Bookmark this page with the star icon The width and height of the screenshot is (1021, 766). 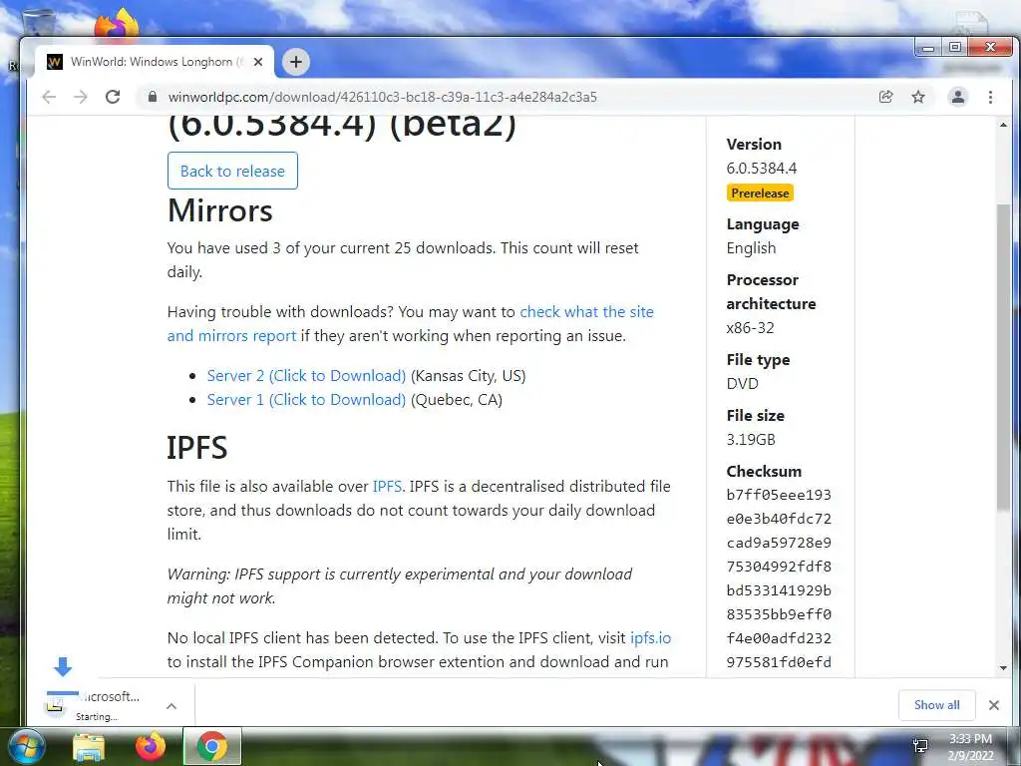coord(918,97)
